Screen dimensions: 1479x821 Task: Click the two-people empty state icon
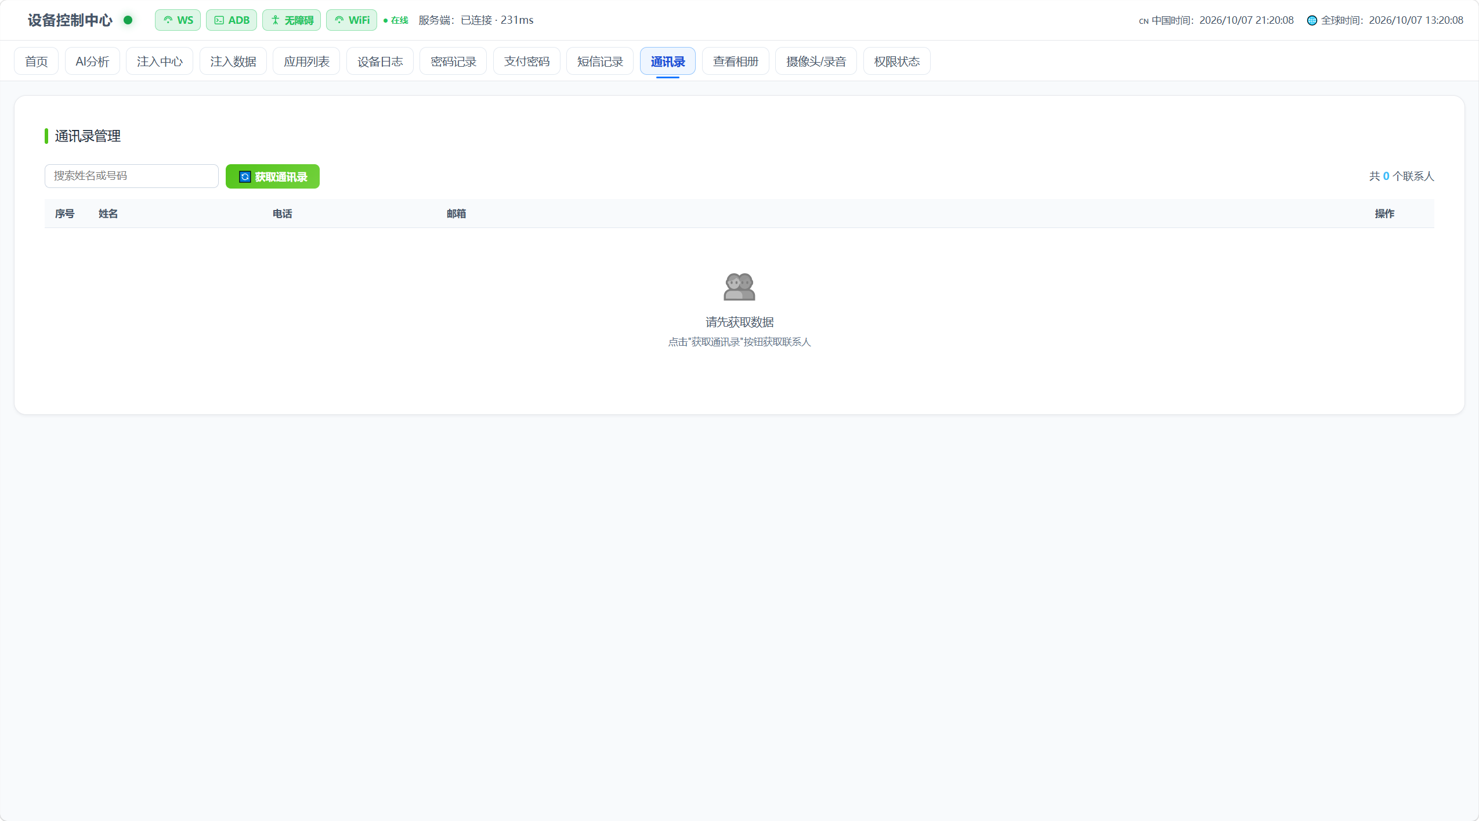click(x=739, y=287)
